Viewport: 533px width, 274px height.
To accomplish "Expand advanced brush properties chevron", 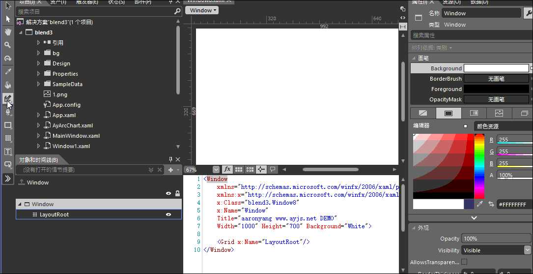I will pyautogui.click(x=474, y=218).
